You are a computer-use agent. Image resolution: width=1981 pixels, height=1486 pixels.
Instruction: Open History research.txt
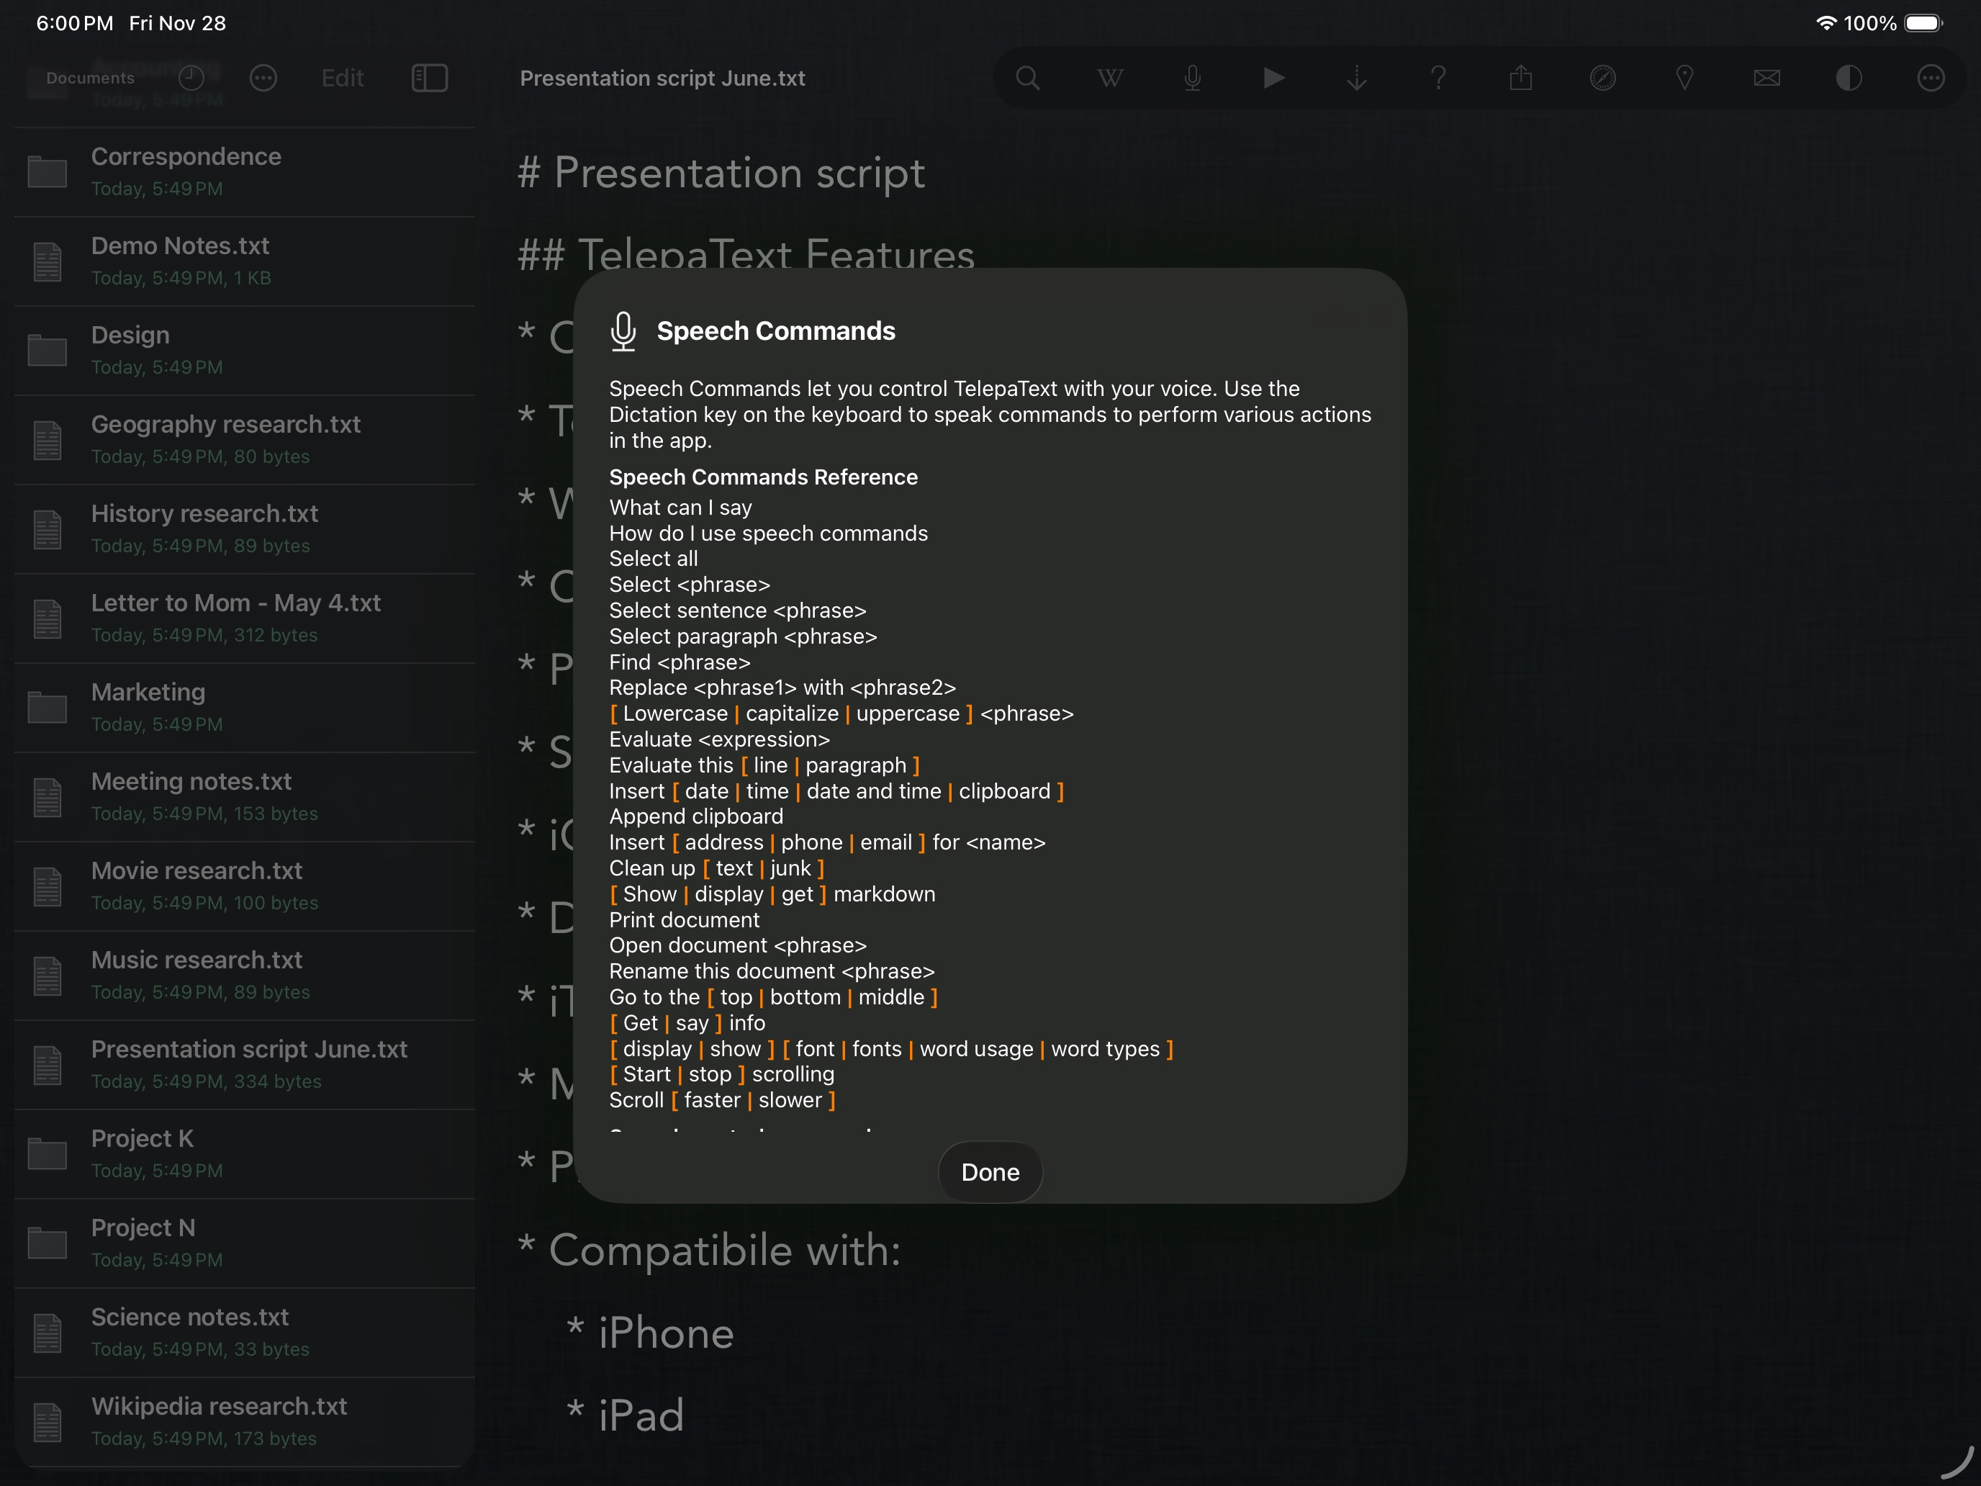click(245, 528)
